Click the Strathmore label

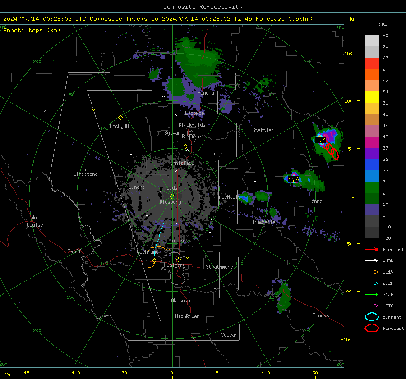219,267
